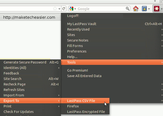163x116 pixels.
Task: Reload the page with the refresh icon
Action: click(x=64, y=9)
